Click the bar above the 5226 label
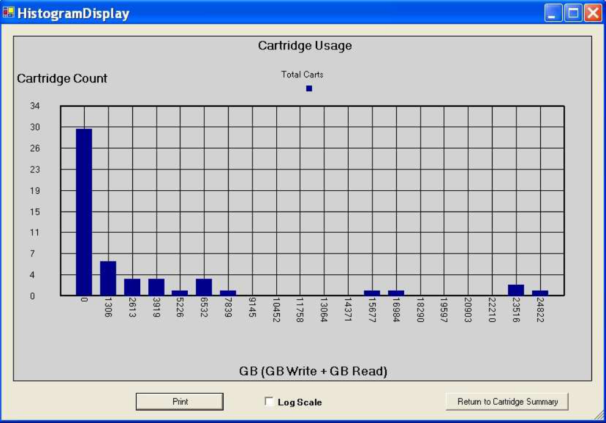Image resolution: width=606 pixels, height=423 pixels. (180, 293)
